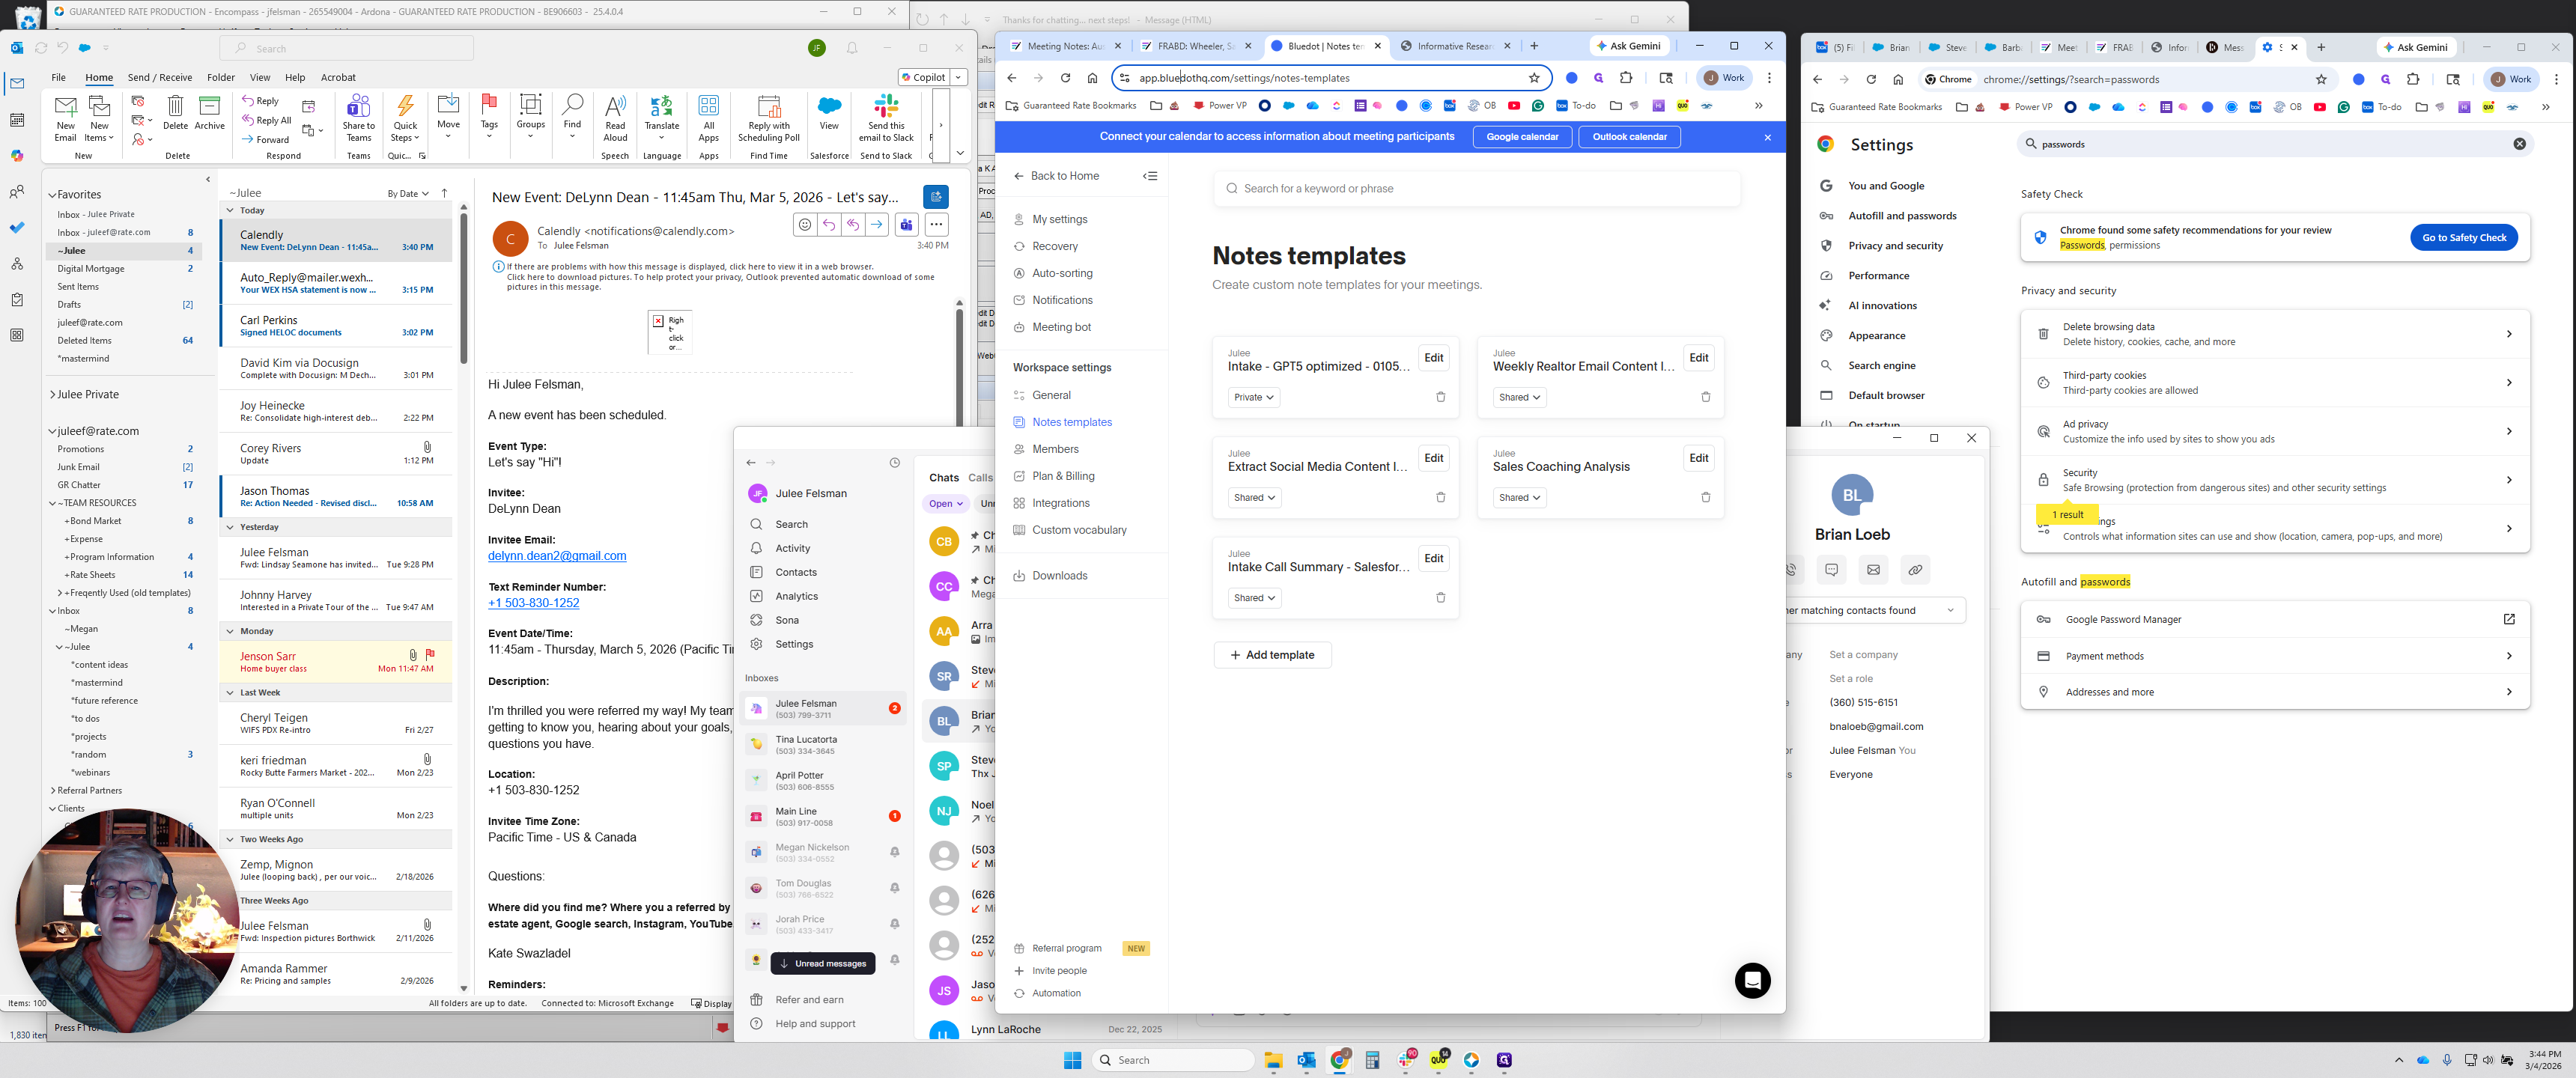Expand the Julee Private folder group

[x=53, y=395]
